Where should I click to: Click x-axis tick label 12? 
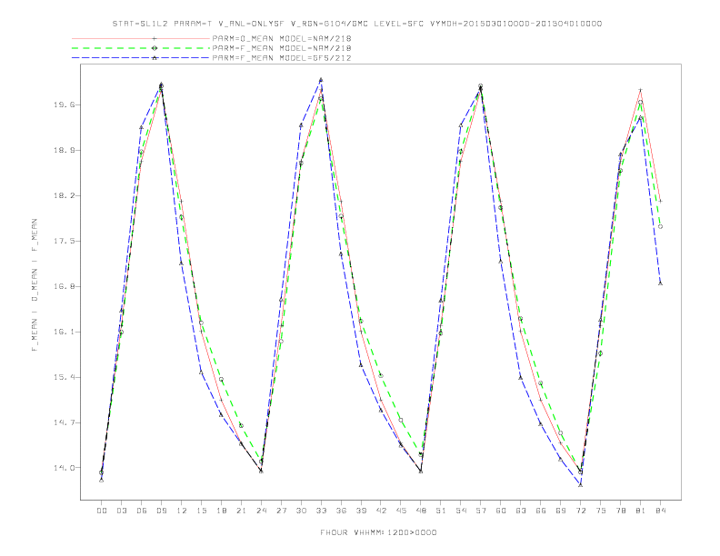click(x=182, y=511)
